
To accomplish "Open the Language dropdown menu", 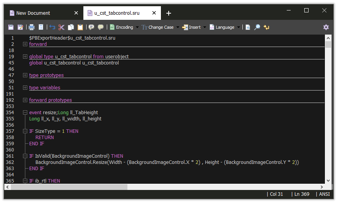I will (x=225, y=27).
